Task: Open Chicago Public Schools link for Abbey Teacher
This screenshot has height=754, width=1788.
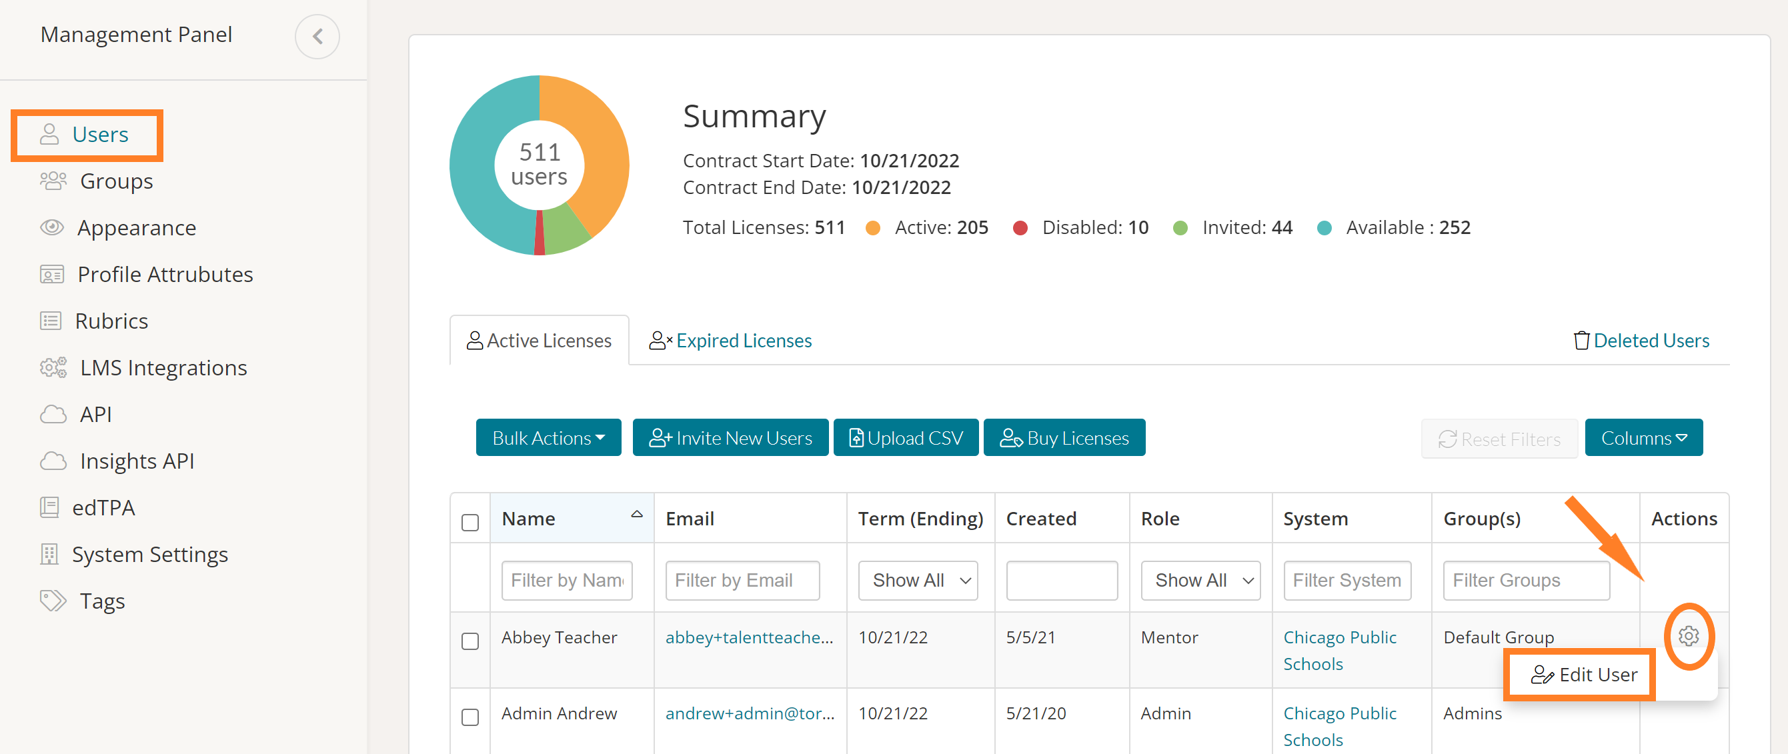Action: tap(1340, 651)
